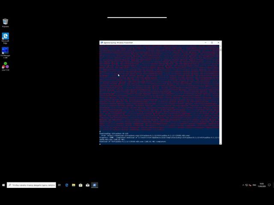This screenshot has width=274, height=205.
Task: Open the network status tray icon
Action: point(247,185)
